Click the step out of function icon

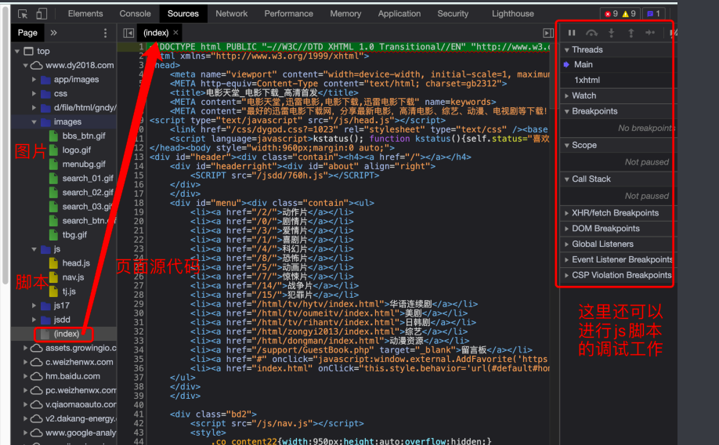coord(631,33)
